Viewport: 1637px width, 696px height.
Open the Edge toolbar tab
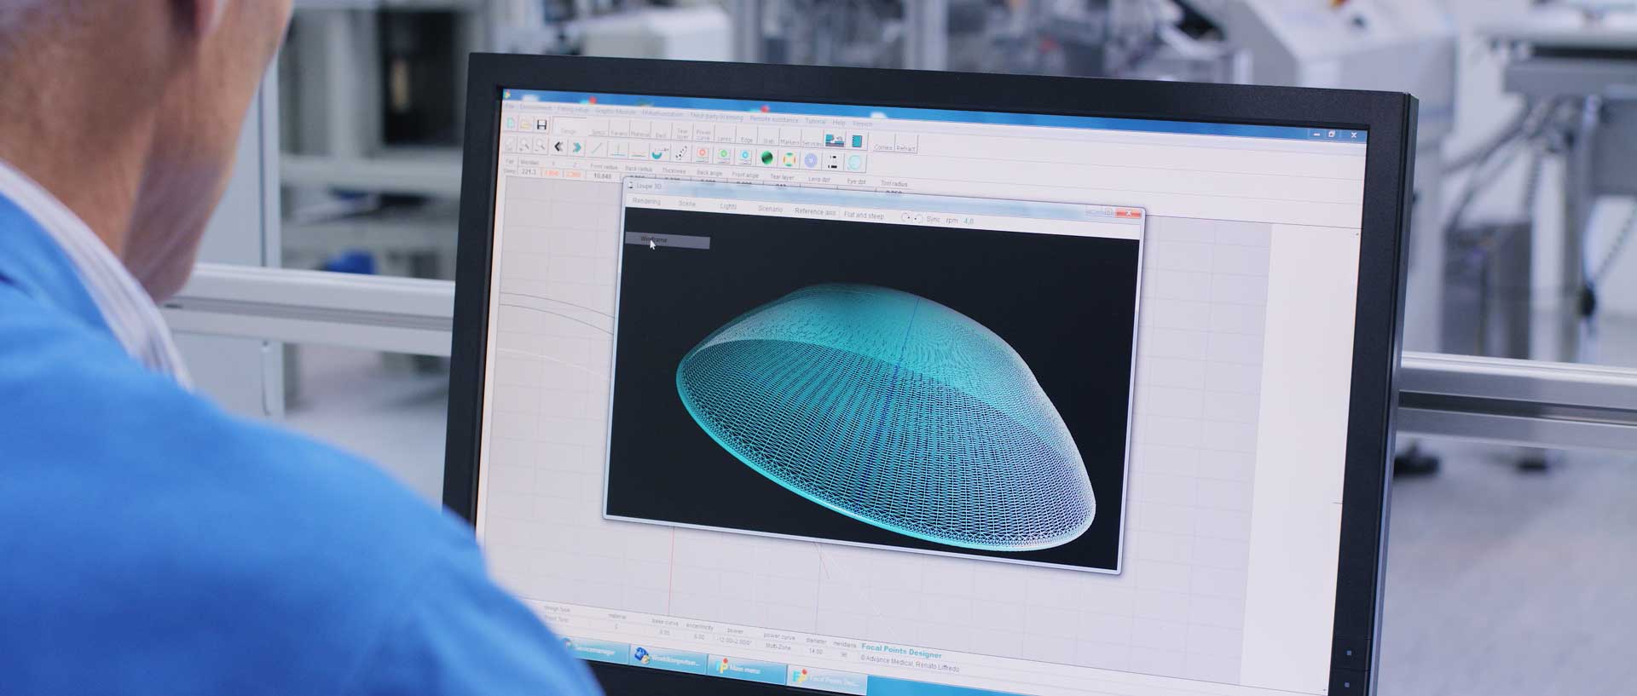746,140
